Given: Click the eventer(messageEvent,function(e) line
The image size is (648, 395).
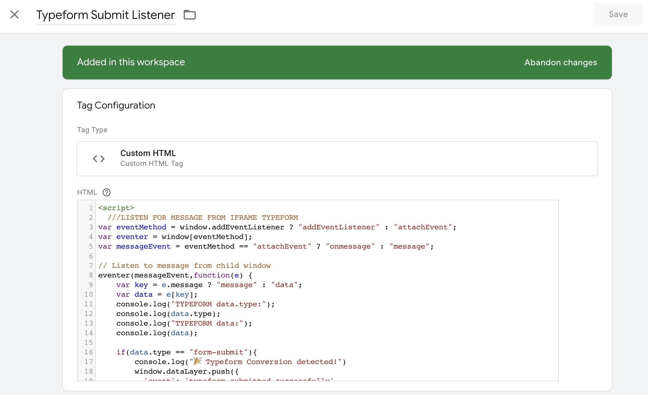Looking at the screenshot, I should point(175,275).
